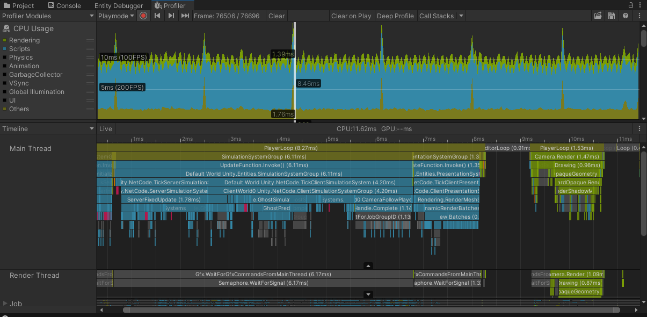This screenshot has height=317, width=647.
Task: Load profiler data from folder icon
Action: pos(598,16)
